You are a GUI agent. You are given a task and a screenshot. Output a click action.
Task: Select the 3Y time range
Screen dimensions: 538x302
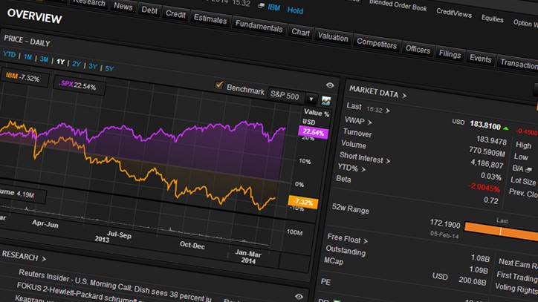93,66
